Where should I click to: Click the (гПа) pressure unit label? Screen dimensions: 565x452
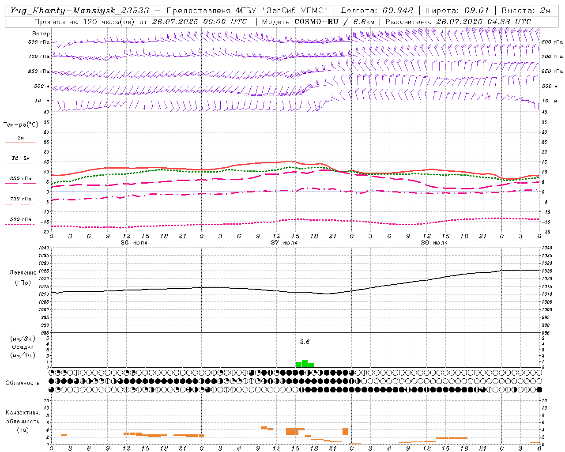pos(23,282)
